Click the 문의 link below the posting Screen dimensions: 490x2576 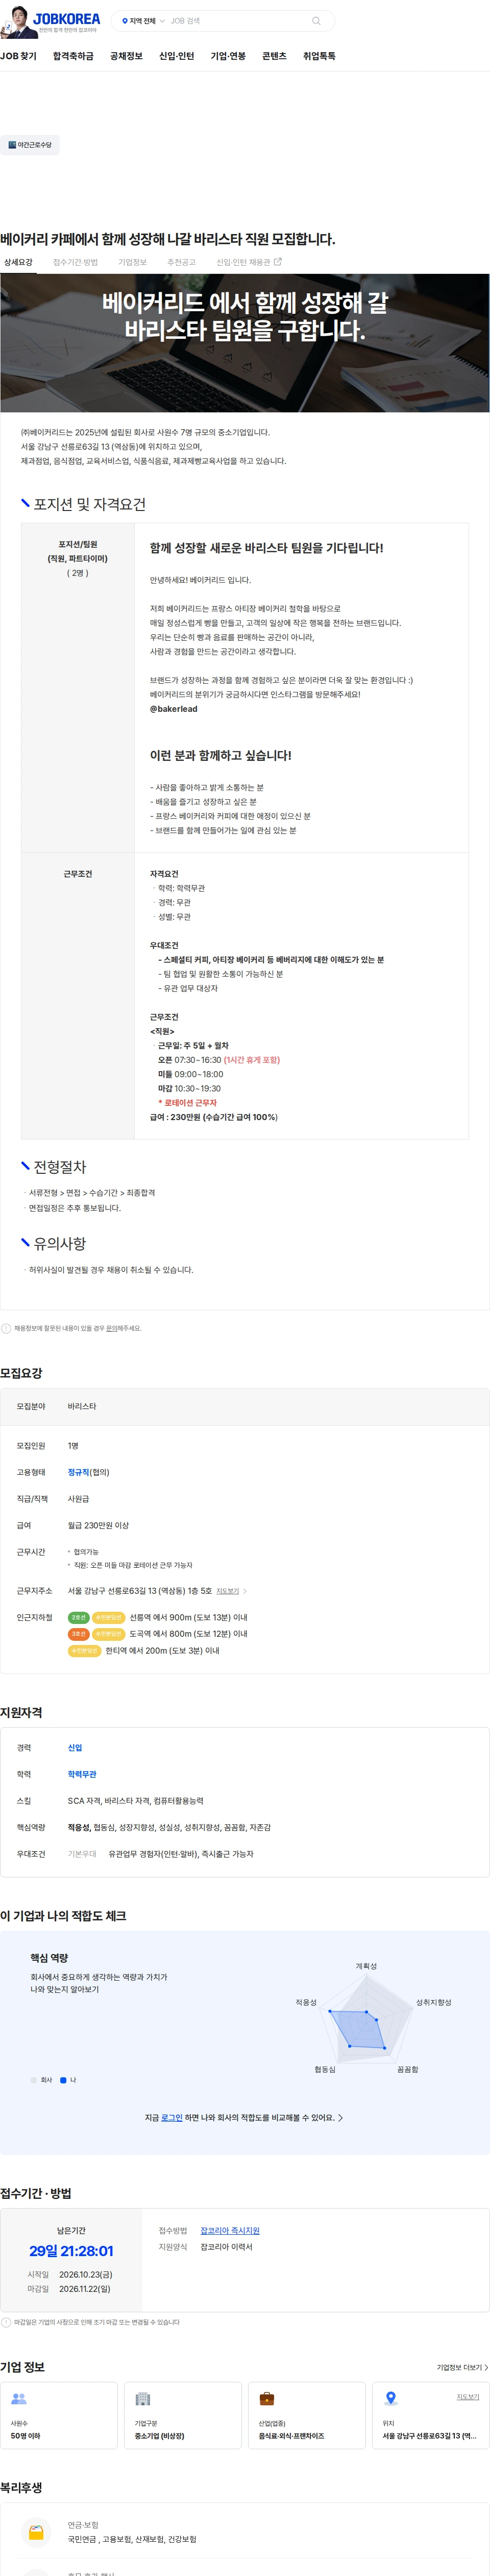[x=112, y=1328]
